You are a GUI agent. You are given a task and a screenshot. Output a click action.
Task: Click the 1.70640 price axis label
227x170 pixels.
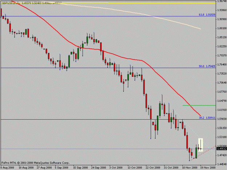(x=222, y=83)
